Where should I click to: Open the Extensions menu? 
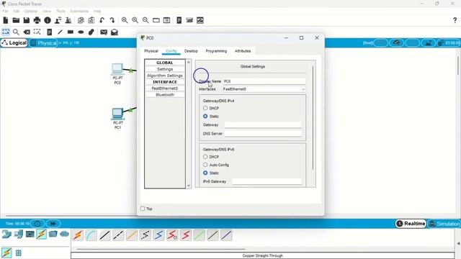(x=79, y=11)
